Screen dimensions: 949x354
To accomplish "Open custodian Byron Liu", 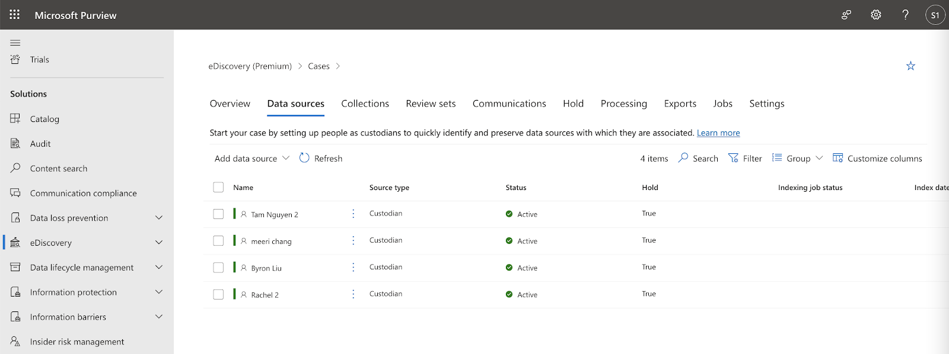I will point(266,268).
